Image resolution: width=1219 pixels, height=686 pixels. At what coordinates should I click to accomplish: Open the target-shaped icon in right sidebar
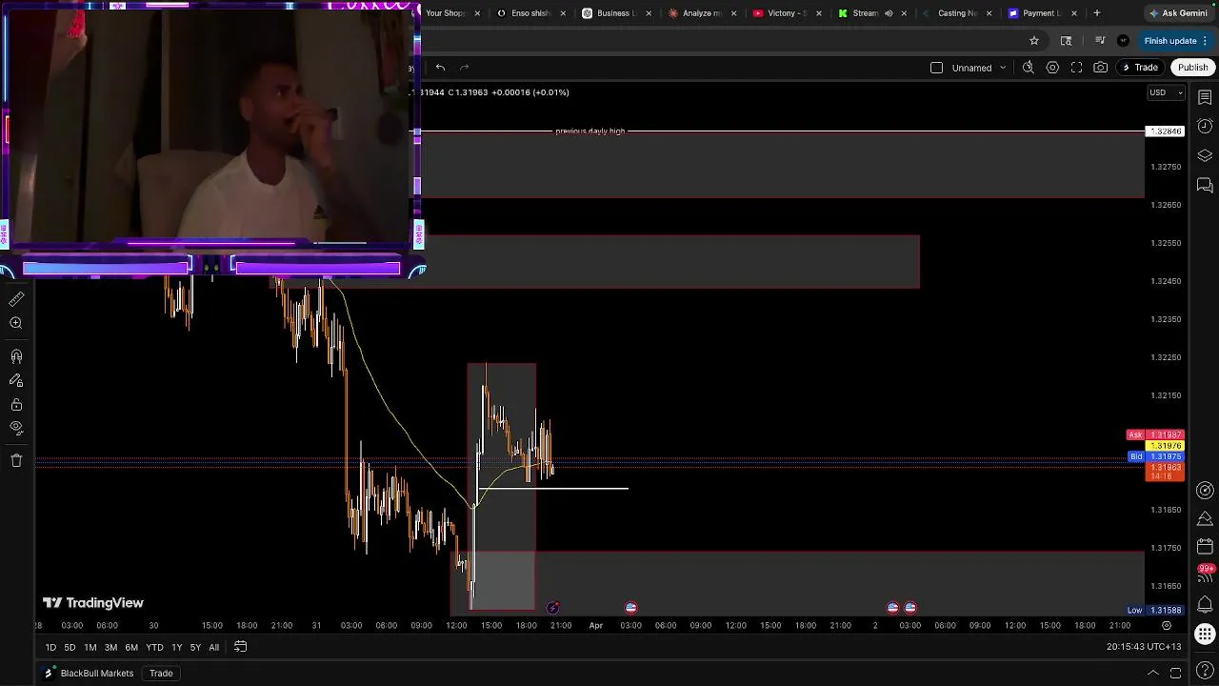pyautogui.click(x=1205, y=491)
